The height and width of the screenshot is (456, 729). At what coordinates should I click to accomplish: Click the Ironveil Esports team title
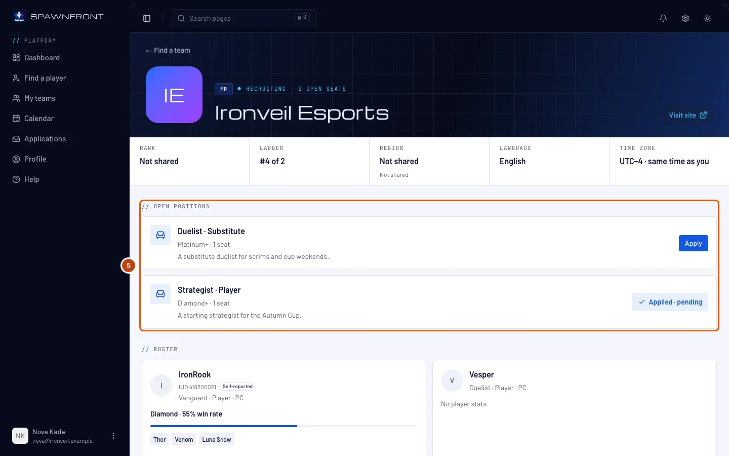coord(302,112)
